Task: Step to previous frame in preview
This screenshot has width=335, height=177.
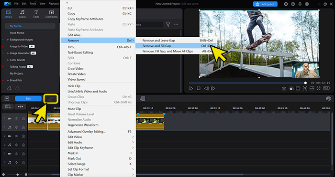Action: click(206, 88)
